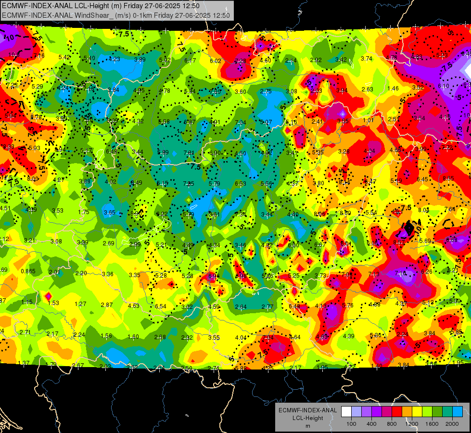Click the grid value 8.57
This screenshot has height=433, width=471.
click(399, 242)
